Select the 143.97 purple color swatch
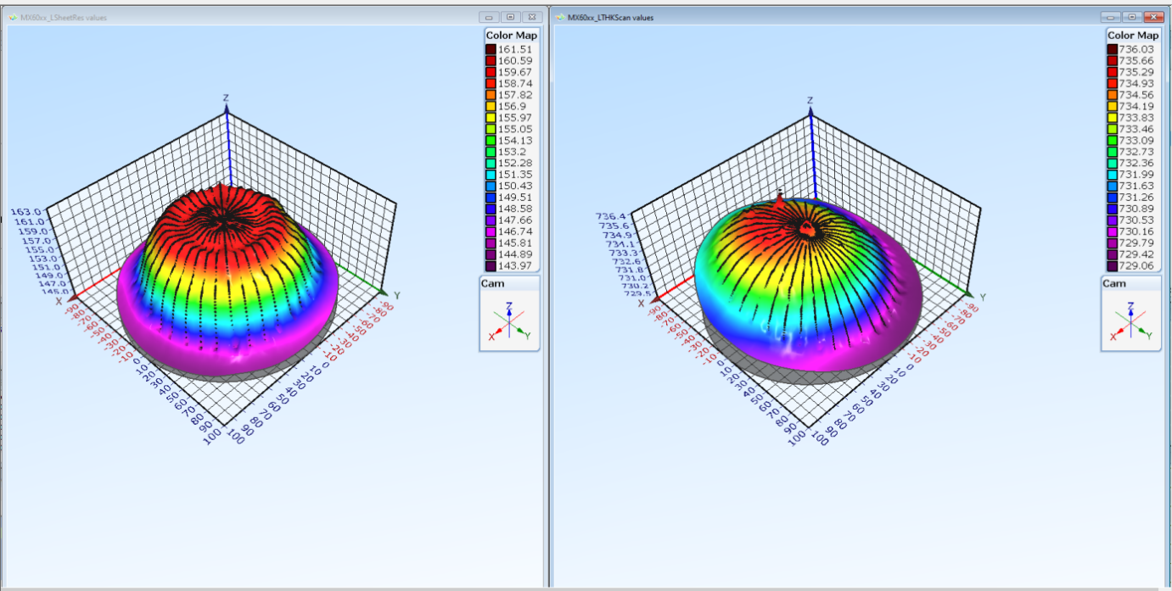This screenshot has height=591, width=1172. (491, 266)
